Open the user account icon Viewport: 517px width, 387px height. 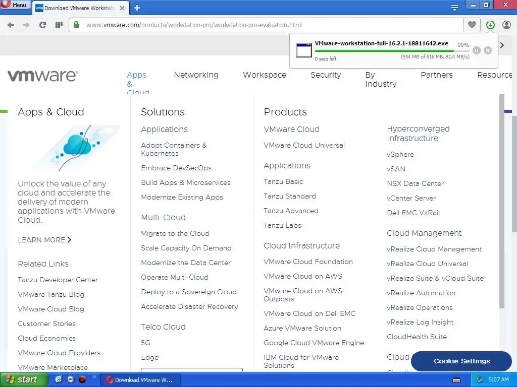(x=506, y=25)
